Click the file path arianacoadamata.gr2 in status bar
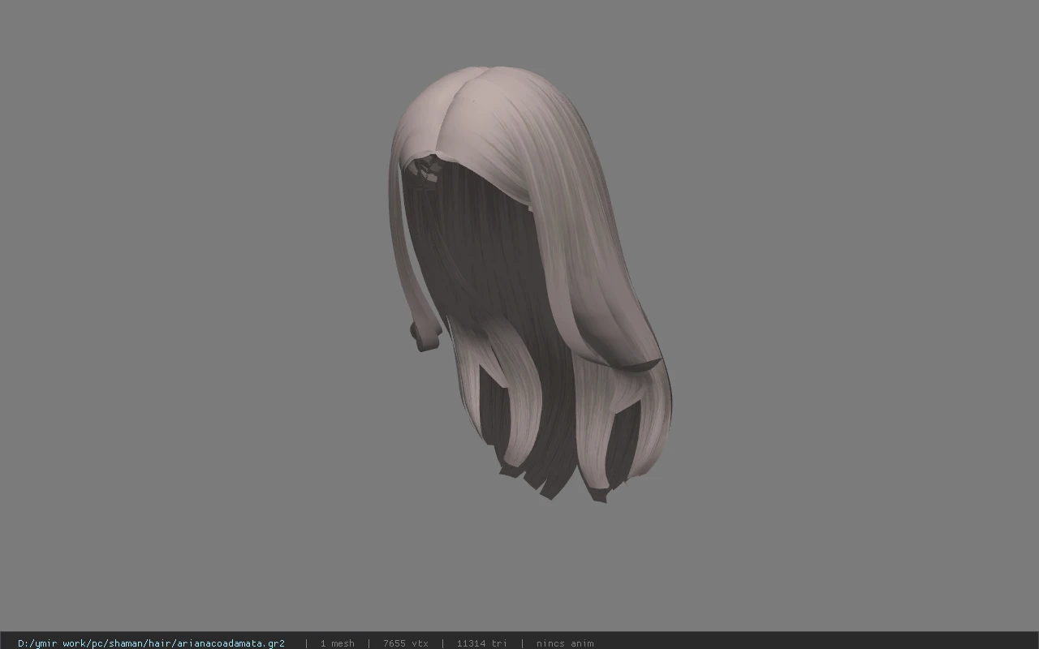Screen dimensions: 1039x649 tap(151, 643)
